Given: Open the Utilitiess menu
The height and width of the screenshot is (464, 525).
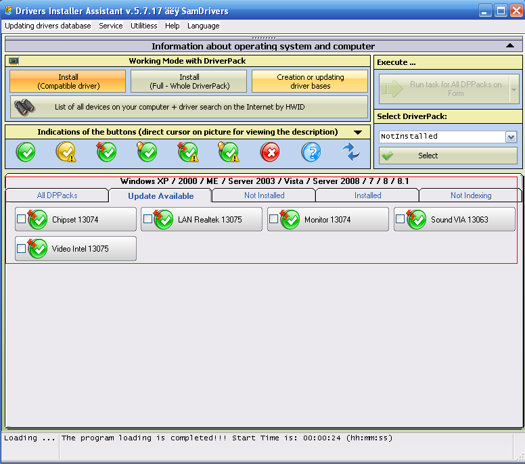Looking at the screenshot, I should 143,26.
